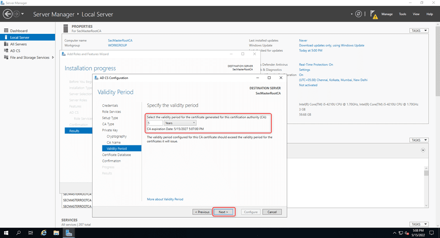440x238 pixels.
Task: Open the Help menu
Action: [429, 14]
